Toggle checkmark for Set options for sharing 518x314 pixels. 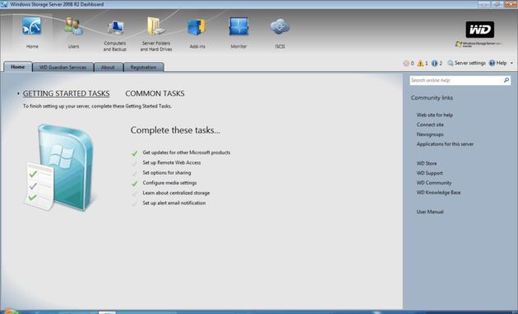(x=135, y=173)
